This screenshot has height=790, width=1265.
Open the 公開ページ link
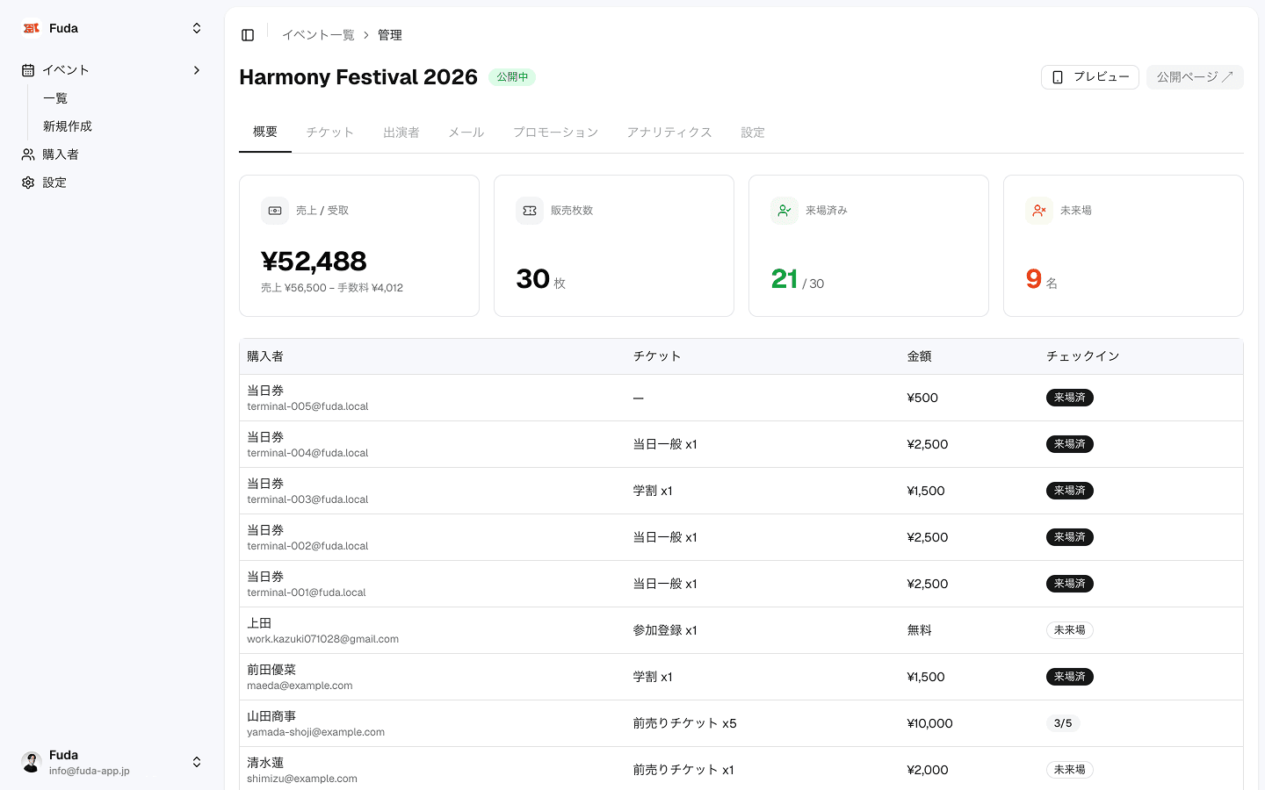tap(1194, 77)
